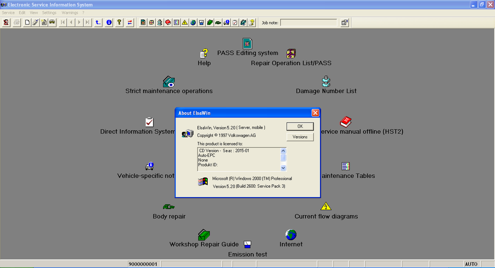Open PASS Editing system main screen launcher
This screenshot has width=495, height=268.
click(247, 48)
